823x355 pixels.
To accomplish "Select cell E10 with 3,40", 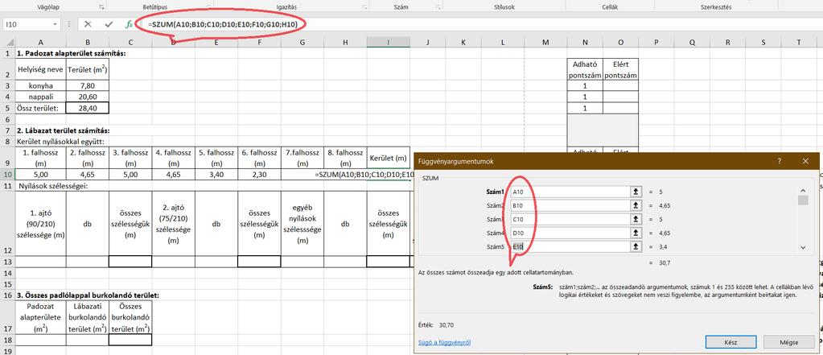I will [x=216, y=175].
